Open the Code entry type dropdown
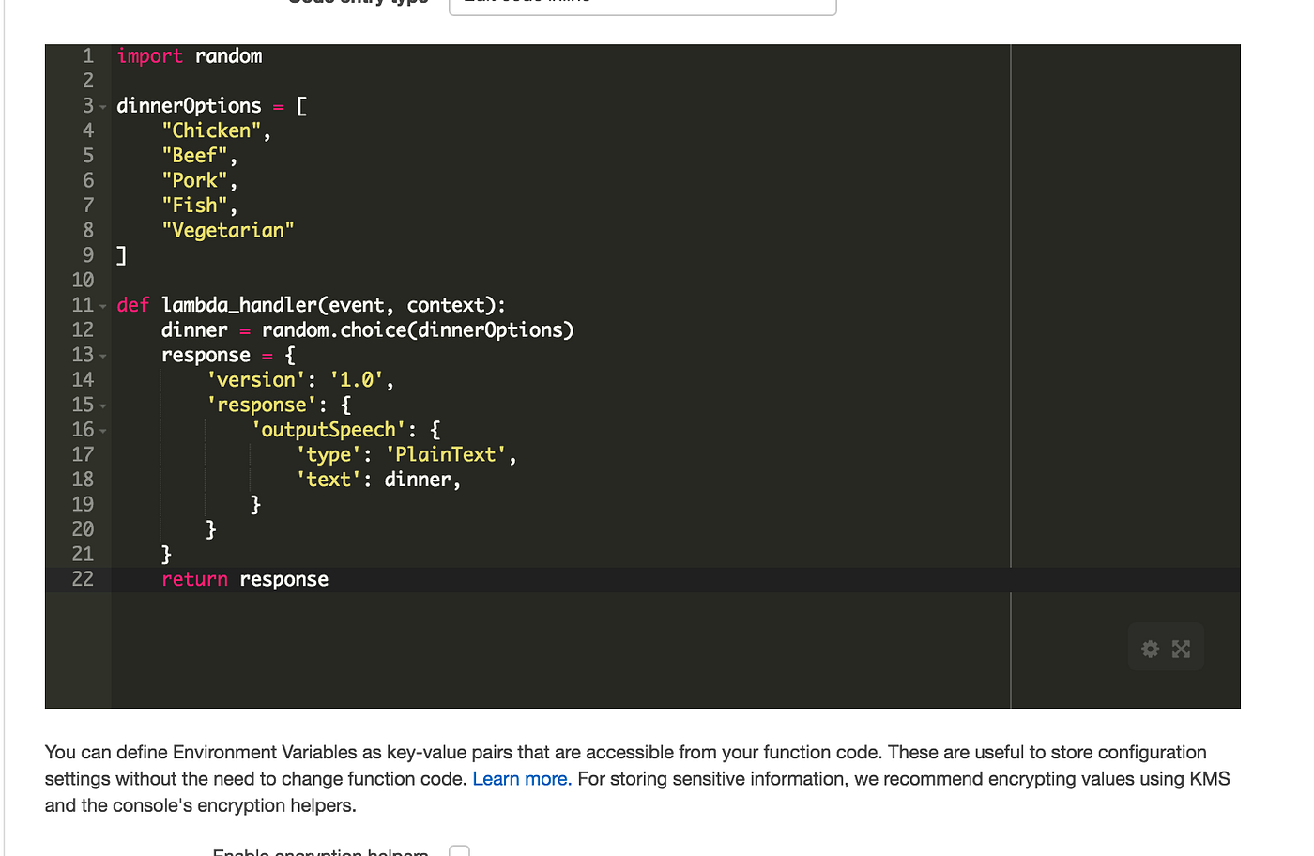1314x856 pixels. pos(642,7)
